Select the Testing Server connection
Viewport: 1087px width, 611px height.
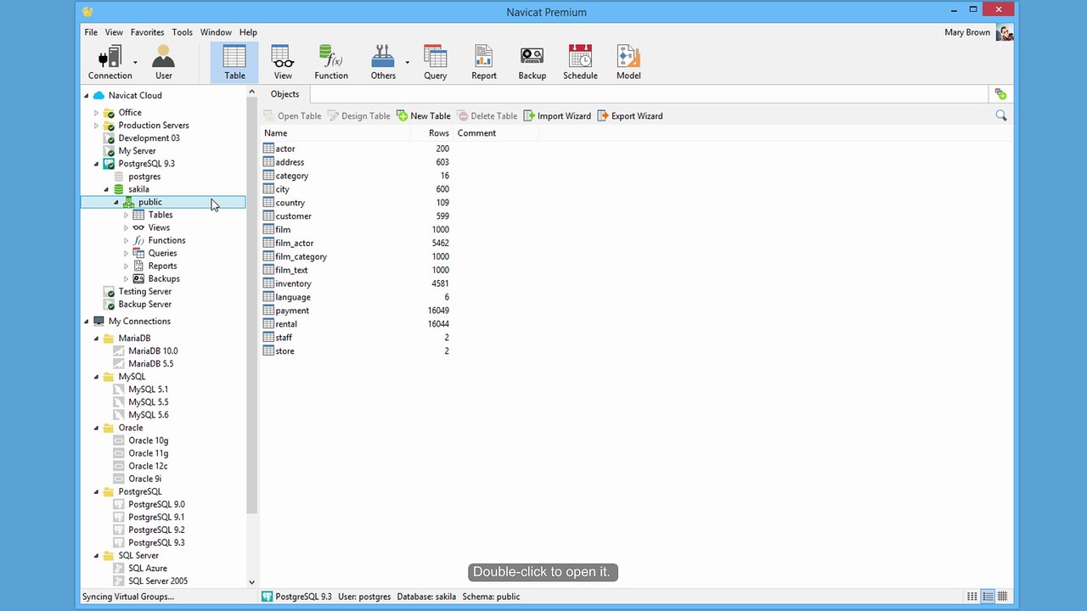click(x=144, y=291)
